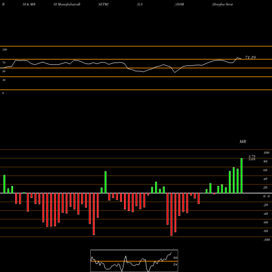
Task: Click the '(5,5' parameter text
Action: tap(140, 4)
